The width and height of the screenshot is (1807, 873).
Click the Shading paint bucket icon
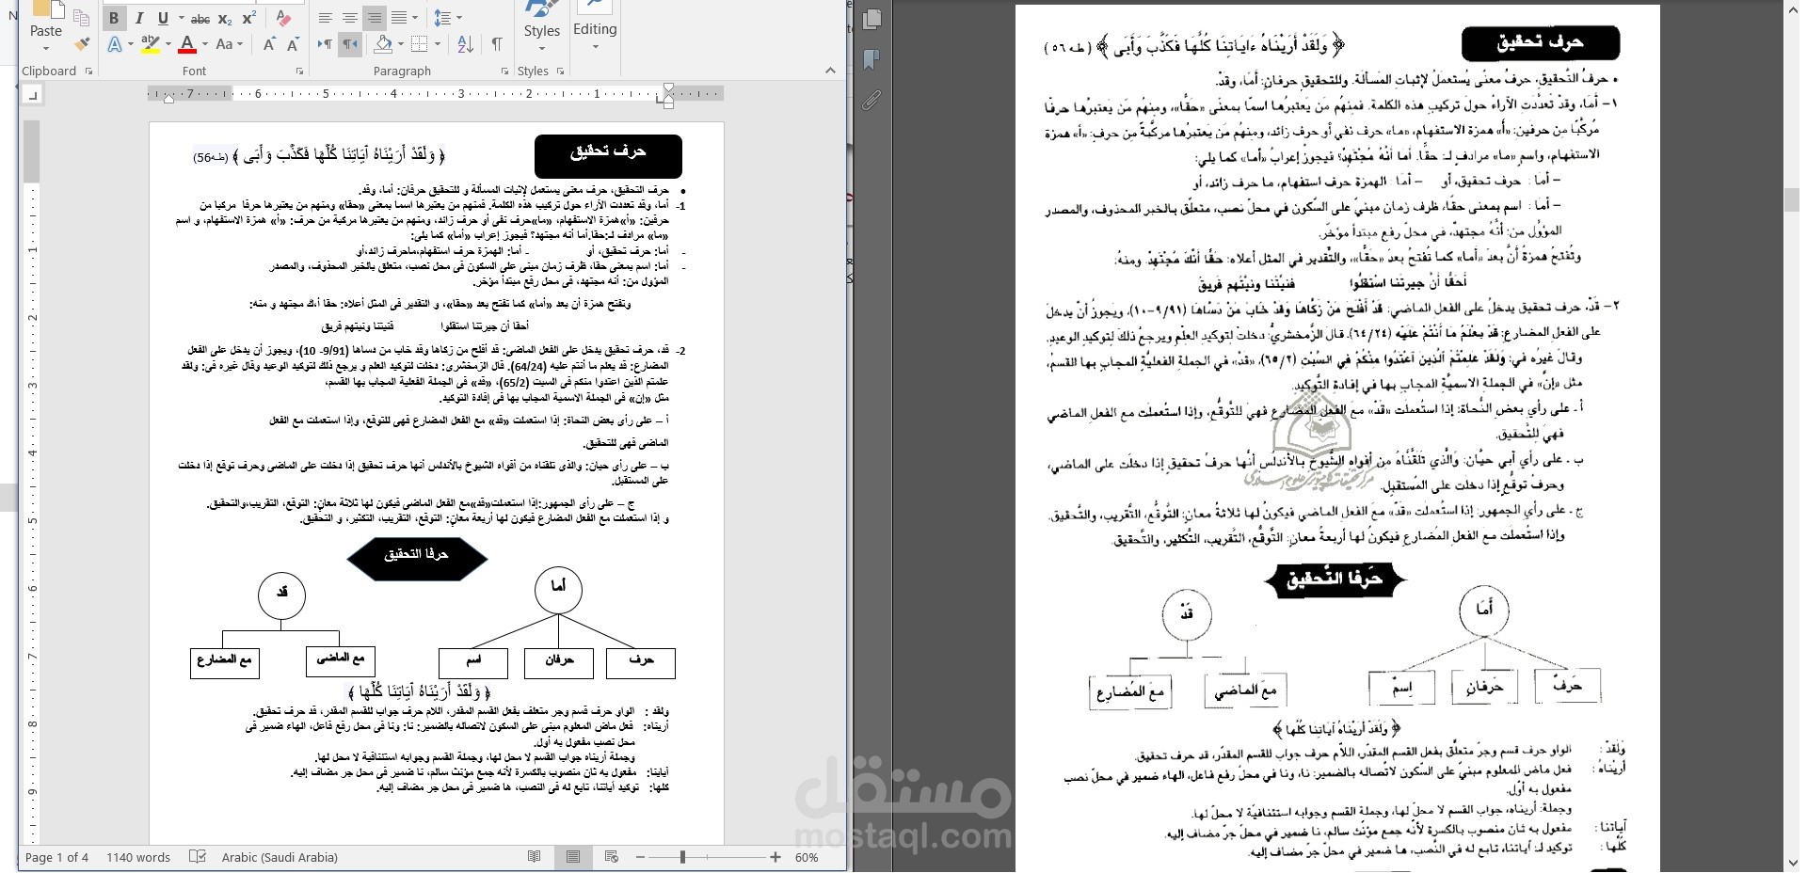point(383,44)
